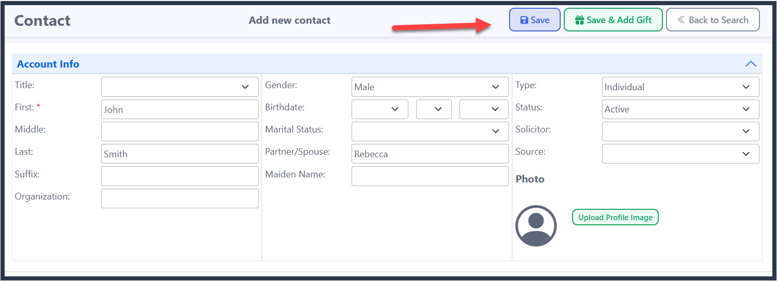
Task: Click the First name field containing John
Action: pyautogui.click(x=180, y=109)
